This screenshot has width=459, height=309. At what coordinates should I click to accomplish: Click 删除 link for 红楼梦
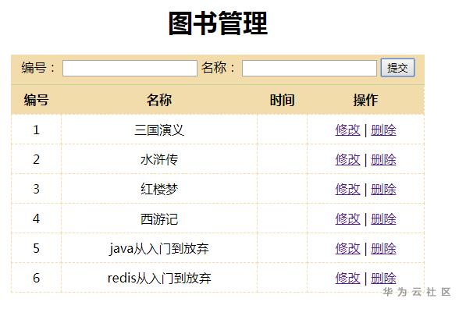click(383, 189)
